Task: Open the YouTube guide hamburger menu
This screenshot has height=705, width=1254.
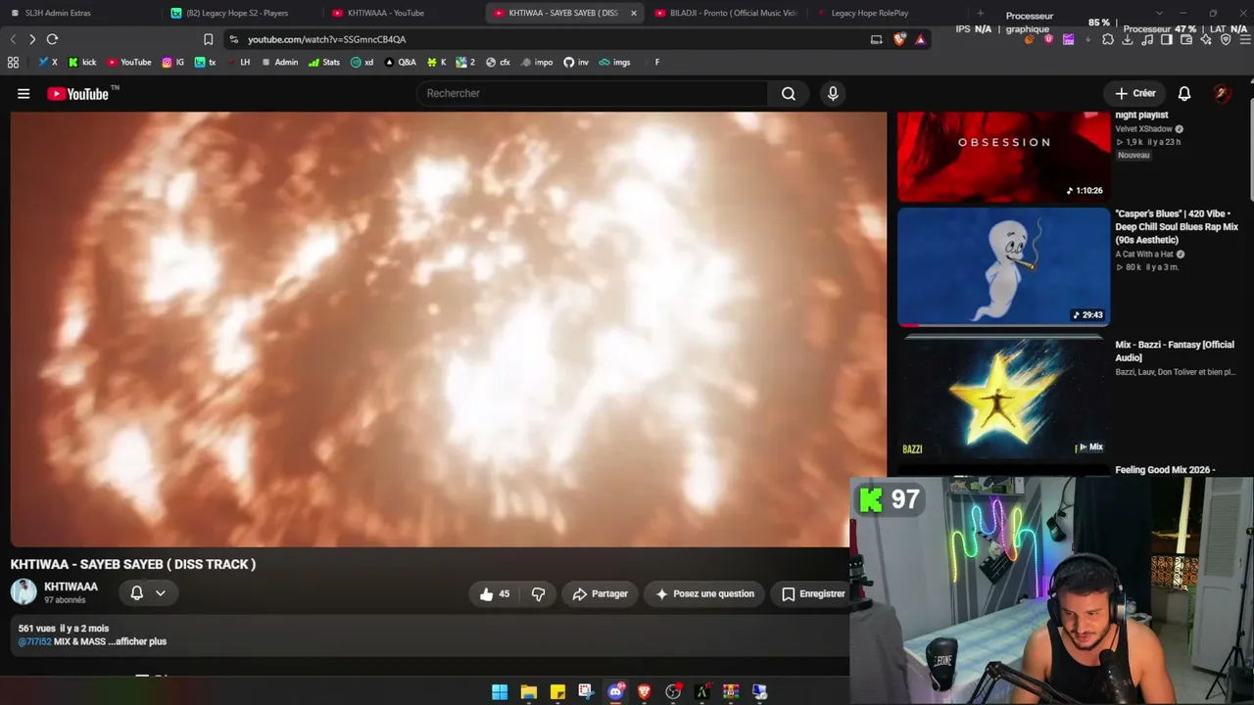Action: pyautogui.click(x=24, y=94)
